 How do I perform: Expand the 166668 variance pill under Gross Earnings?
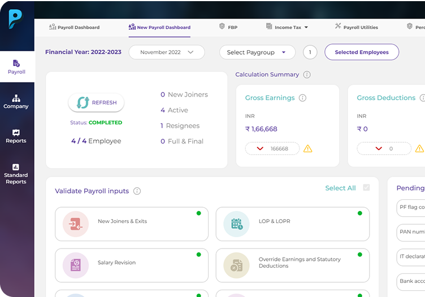[272, 148]
